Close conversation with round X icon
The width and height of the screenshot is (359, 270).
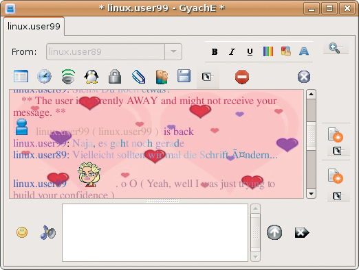coord(304,77)
